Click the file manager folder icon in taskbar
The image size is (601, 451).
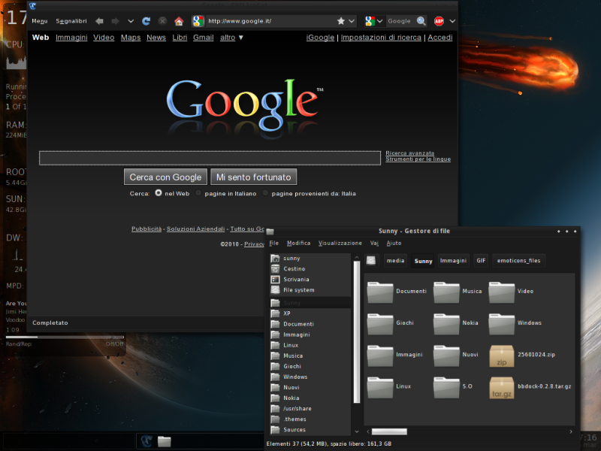click(x=165, y=441)
